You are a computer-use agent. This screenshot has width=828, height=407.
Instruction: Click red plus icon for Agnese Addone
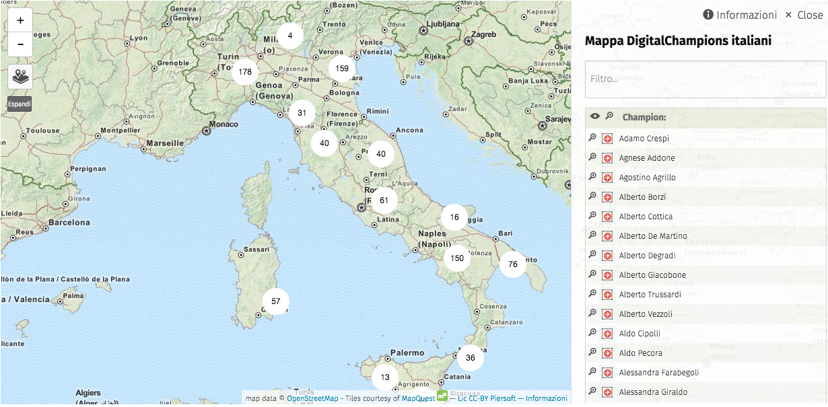tap(607, 158)
